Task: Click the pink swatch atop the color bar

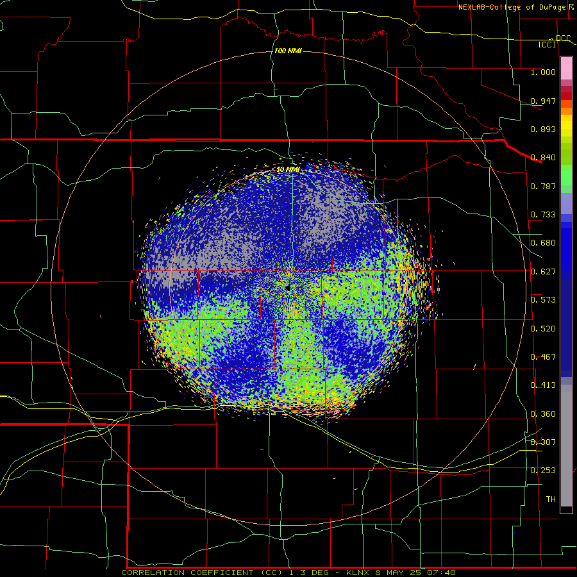Action: coord(566,68)
